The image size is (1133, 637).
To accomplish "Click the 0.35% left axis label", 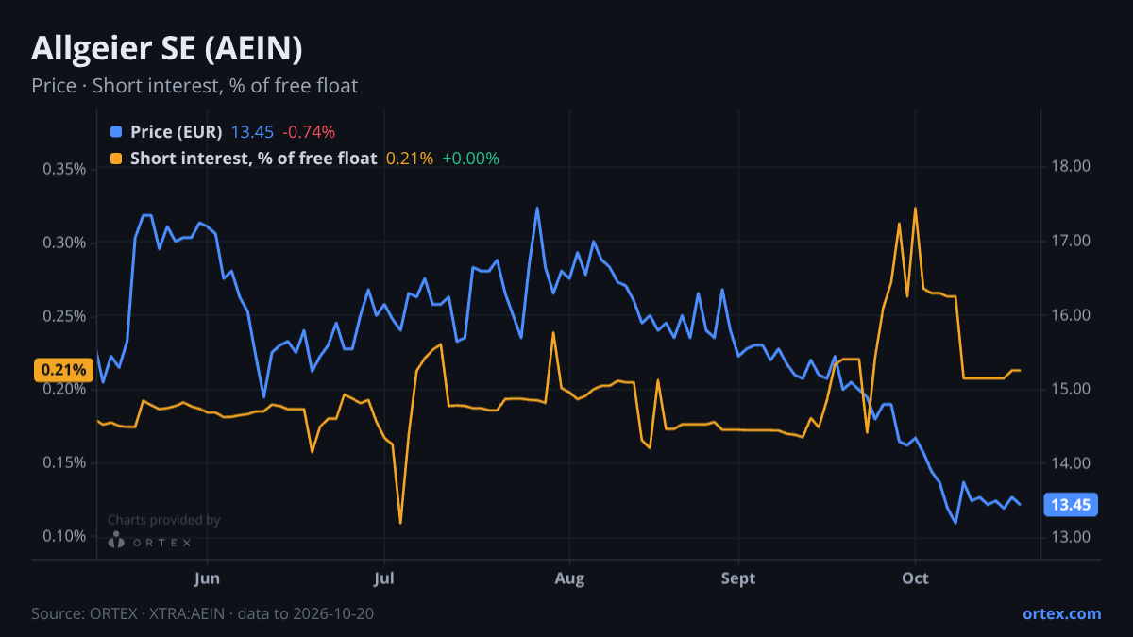I will tap(65, 169).
